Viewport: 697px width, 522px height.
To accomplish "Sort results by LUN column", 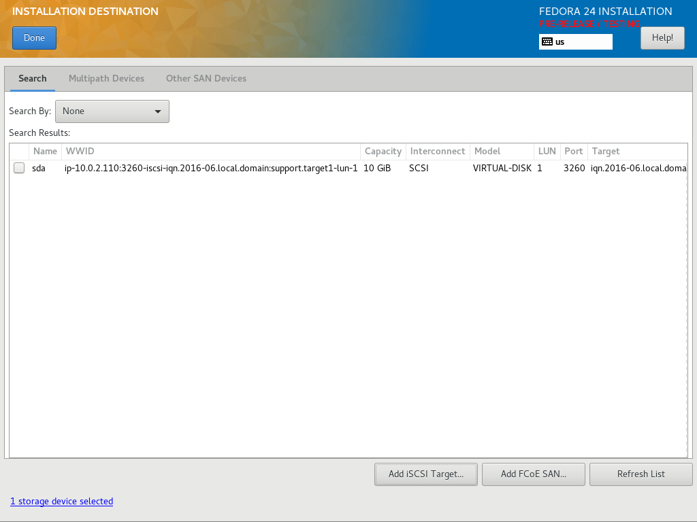I will coord(547,152).
